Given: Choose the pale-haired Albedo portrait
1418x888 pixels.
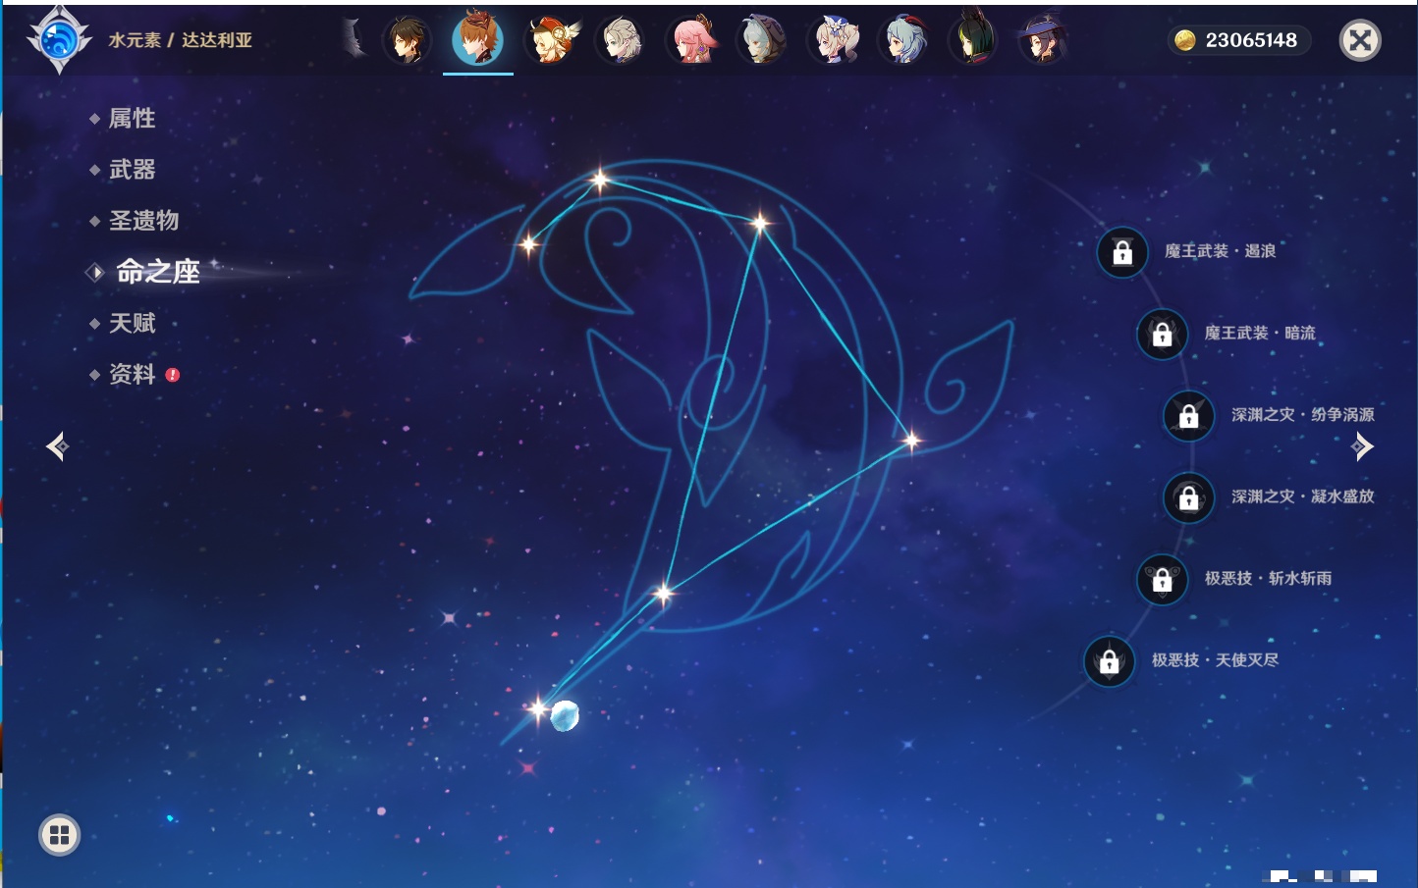Looking at the screenshot, I should coord(622,40).
